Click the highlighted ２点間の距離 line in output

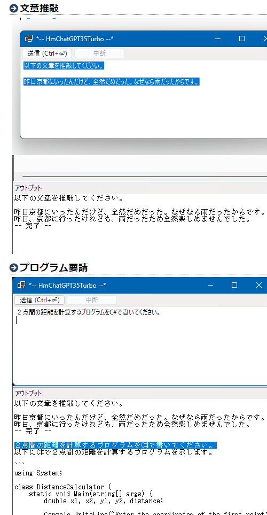point(115,445)
